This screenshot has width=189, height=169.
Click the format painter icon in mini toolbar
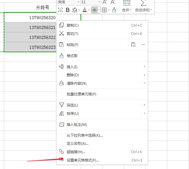pos(114,10)
